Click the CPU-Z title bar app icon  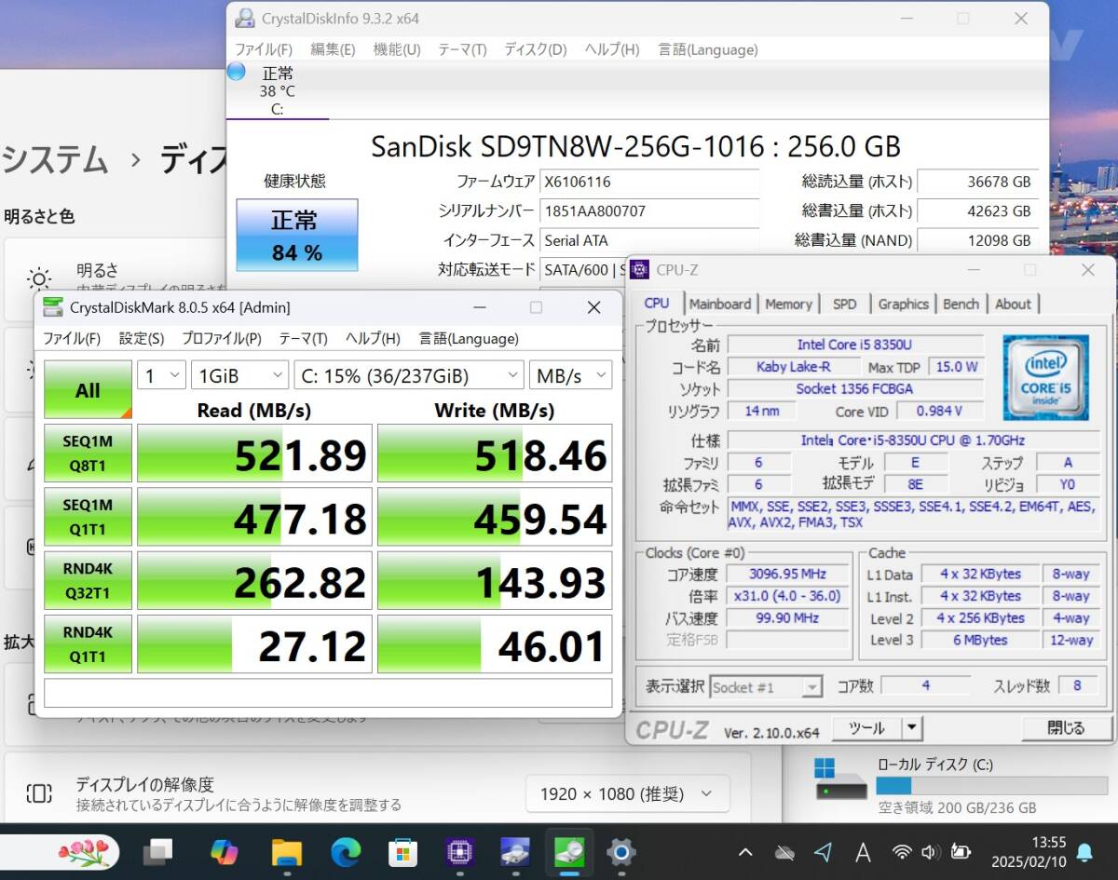click(640, 270)
